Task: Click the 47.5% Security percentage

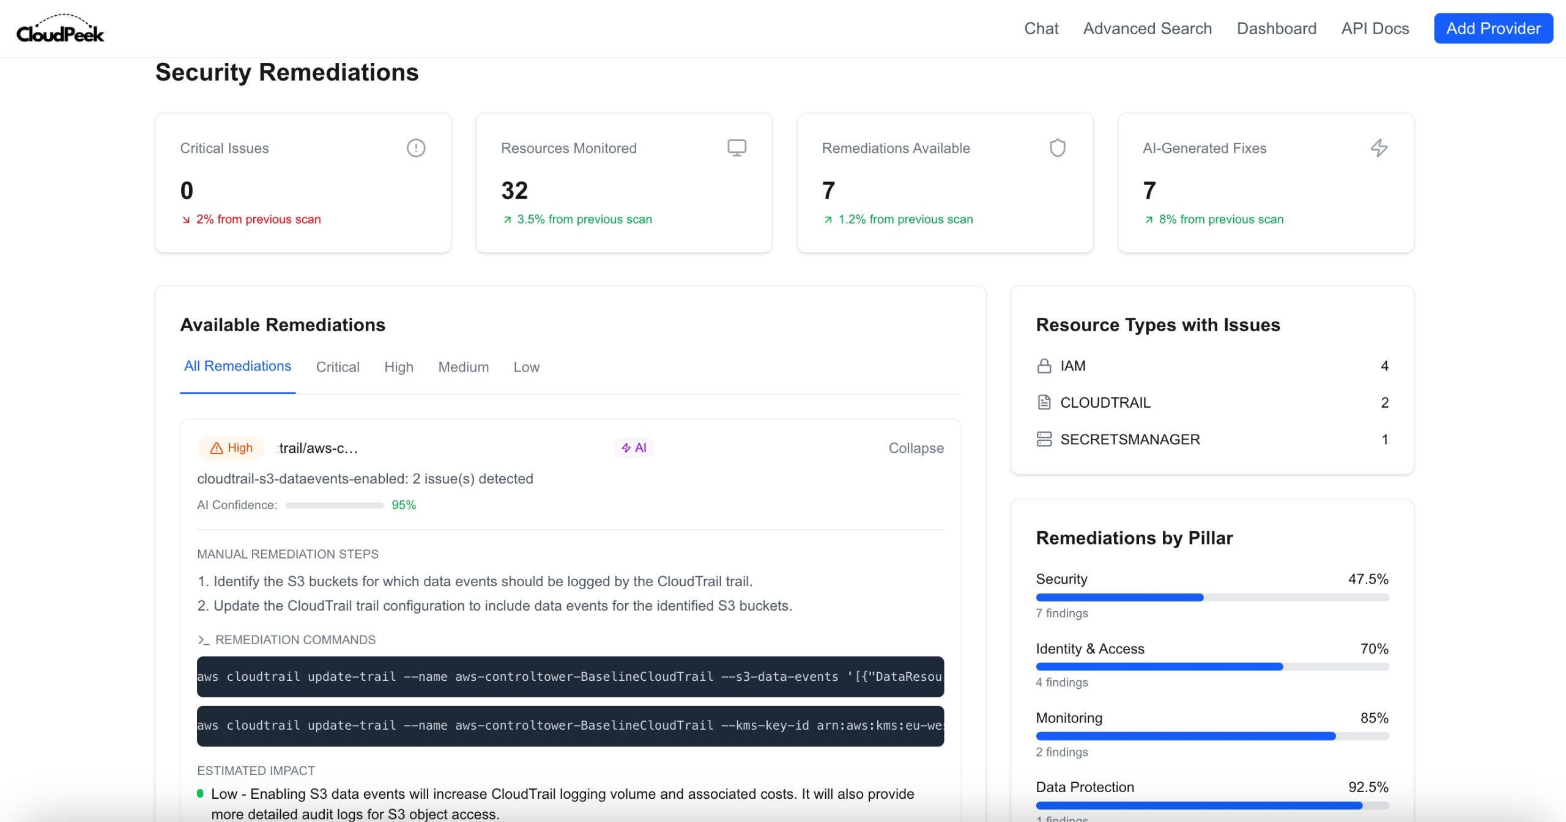Action: pos(1368,579)
